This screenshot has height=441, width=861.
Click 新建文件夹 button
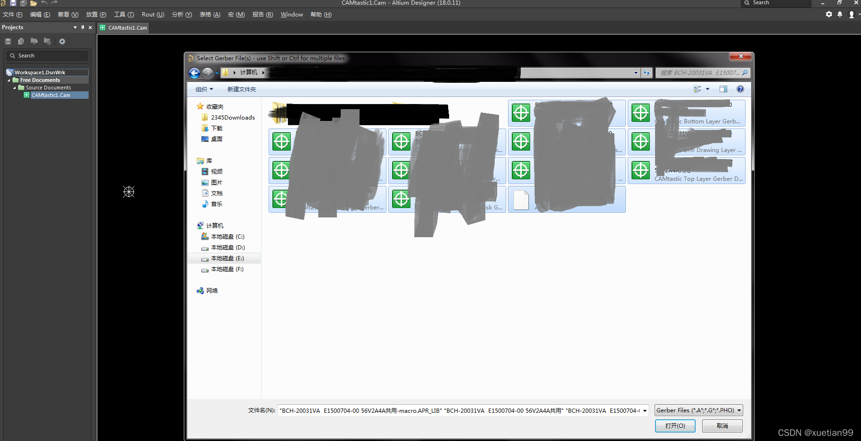click(x=241, y=89)
